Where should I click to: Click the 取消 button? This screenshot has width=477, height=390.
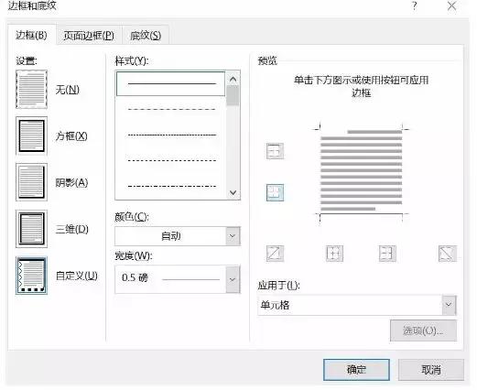tap(431, 370)
